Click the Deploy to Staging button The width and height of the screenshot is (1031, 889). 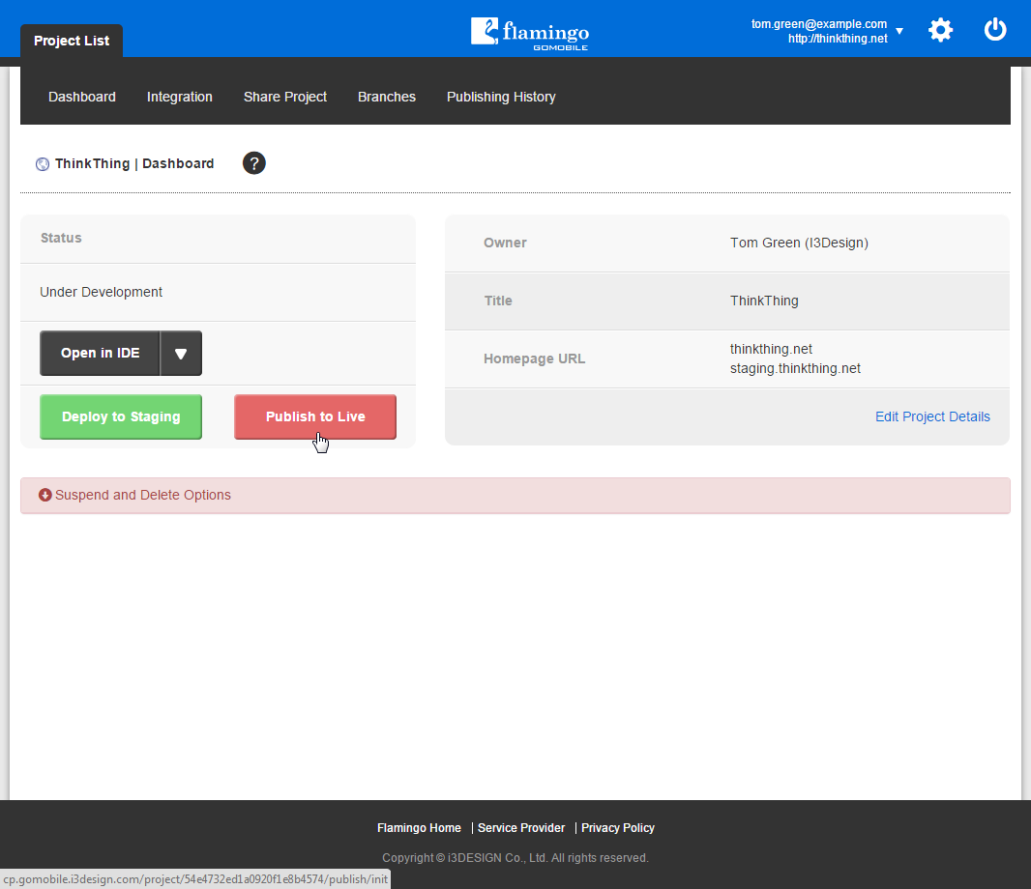(121, 417)
